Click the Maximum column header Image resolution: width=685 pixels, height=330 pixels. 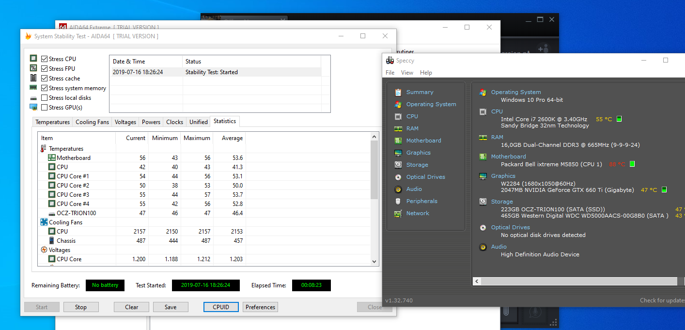(x=197, y=138)
